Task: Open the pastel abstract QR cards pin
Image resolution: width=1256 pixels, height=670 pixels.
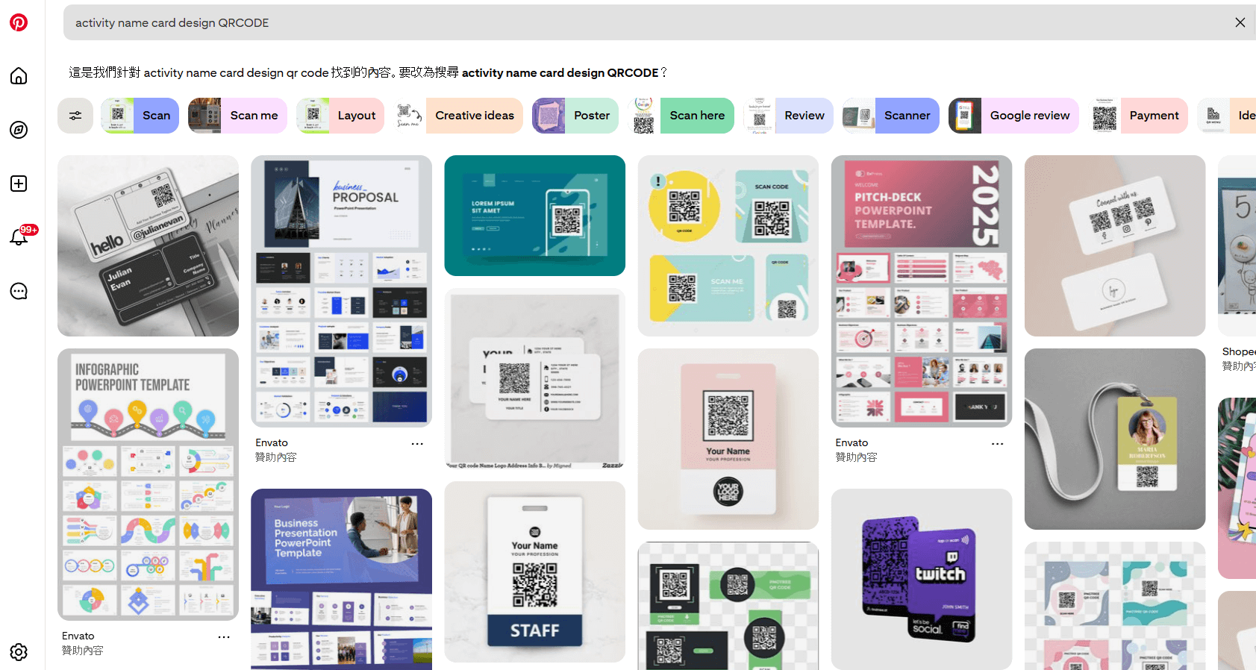Action: (1114, 606)
